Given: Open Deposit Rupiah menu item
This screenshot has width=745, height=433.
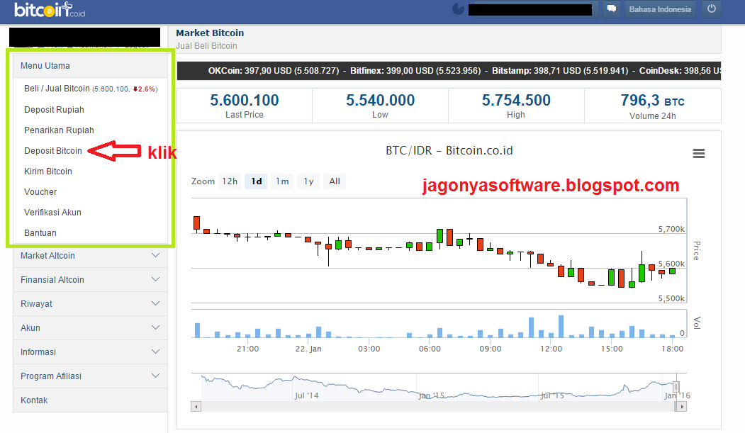Looking at the screenshot, I should 54,110.
